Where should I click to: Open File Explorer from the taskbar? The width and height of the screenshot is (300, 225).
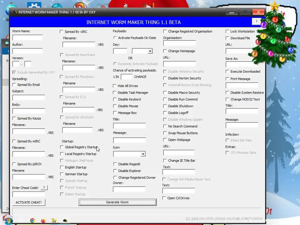click(54, 221)
